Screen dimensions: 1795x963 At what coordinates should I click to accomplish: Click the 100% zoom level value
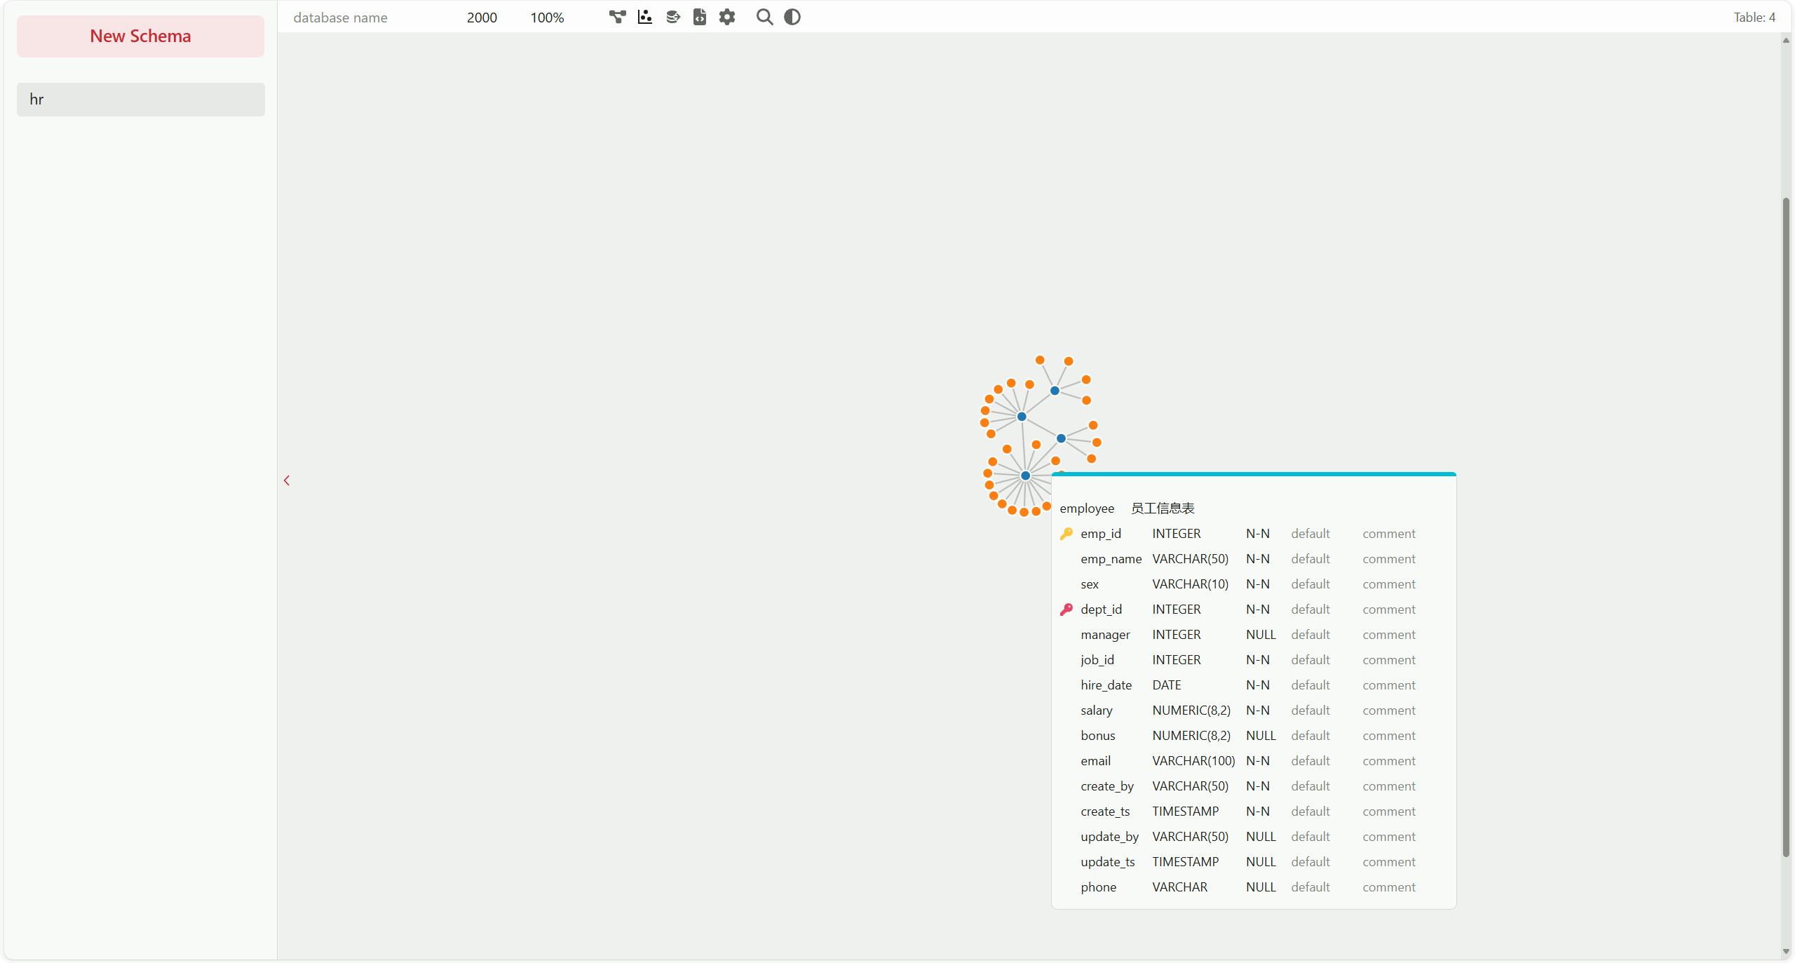coord(547,18)
